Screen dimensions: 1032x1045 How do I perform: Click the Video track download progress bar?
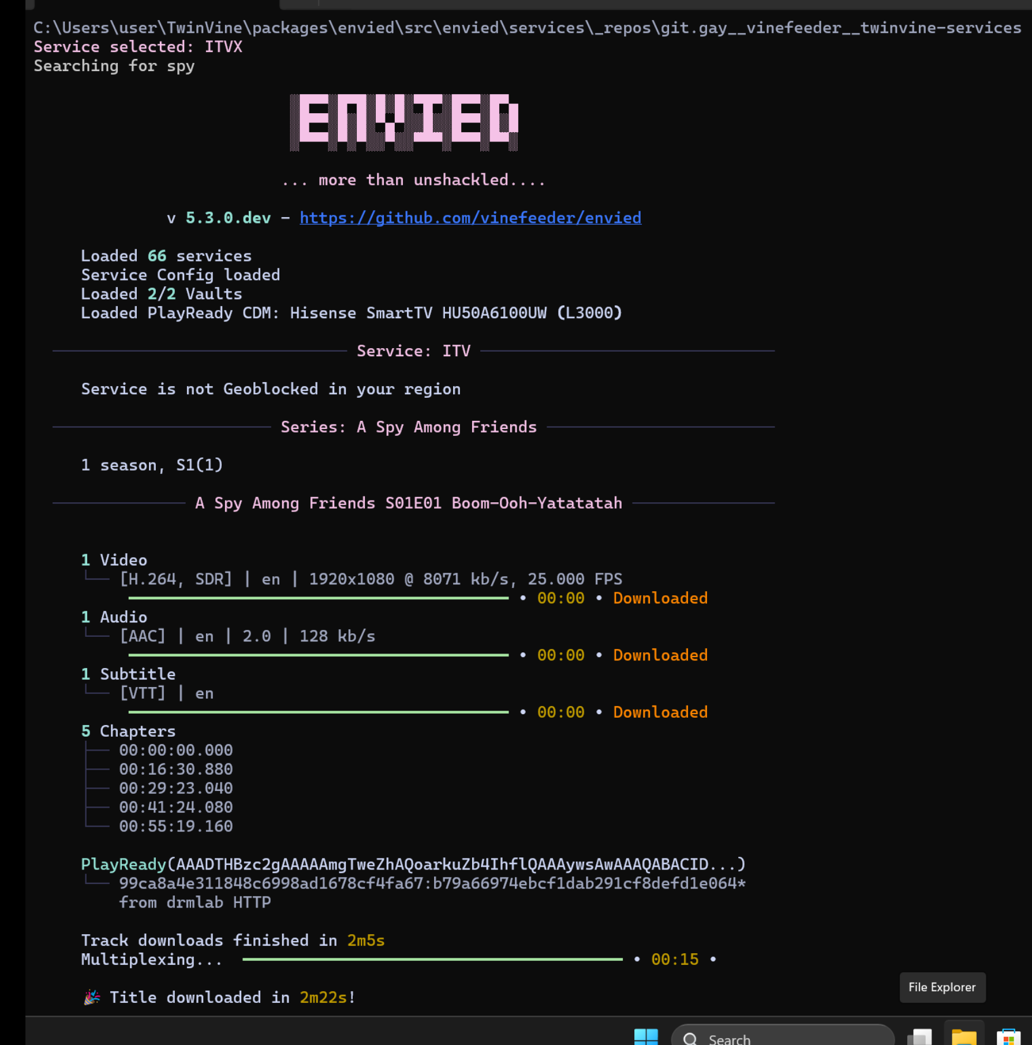(319, 598)
